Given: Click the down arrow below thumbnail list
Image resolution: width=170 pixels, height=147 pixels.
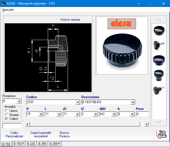Looking at the screenshot, I should 159,122.
